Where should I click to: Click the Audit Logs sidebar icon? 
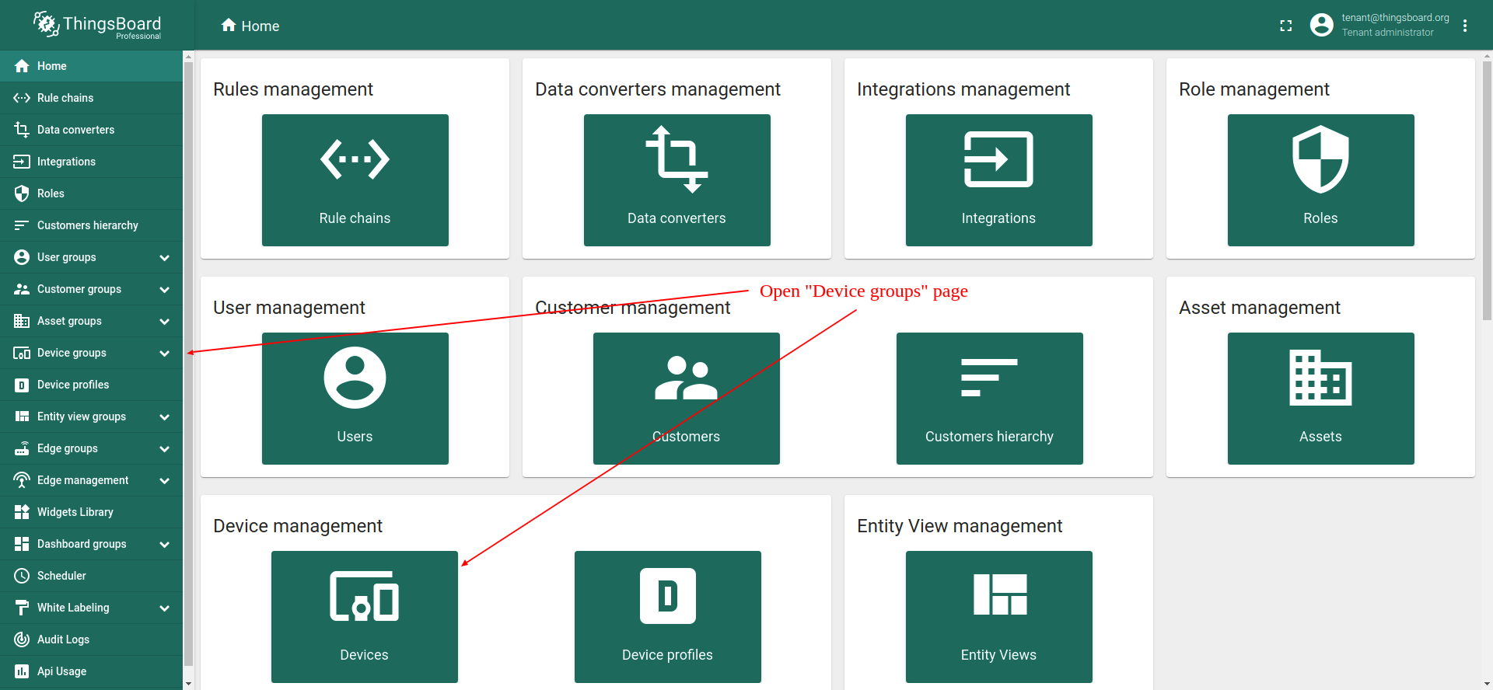point(22,639)
